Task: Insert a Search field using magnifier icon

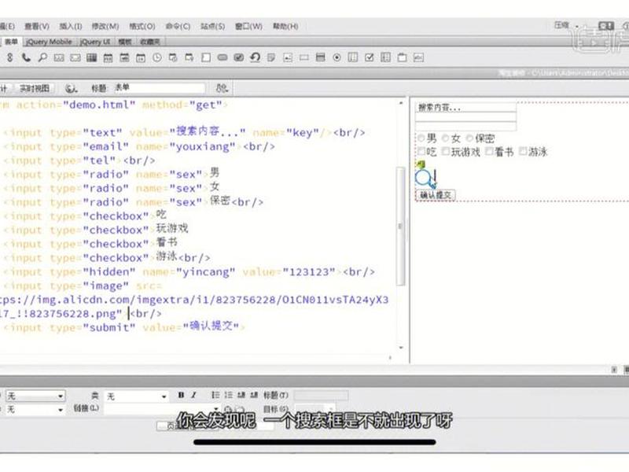Action: [x=42, y=57]
